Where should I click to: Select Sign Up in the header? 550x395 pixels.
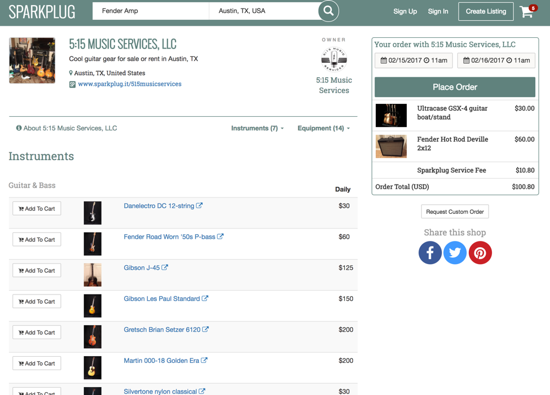[405, 11]
